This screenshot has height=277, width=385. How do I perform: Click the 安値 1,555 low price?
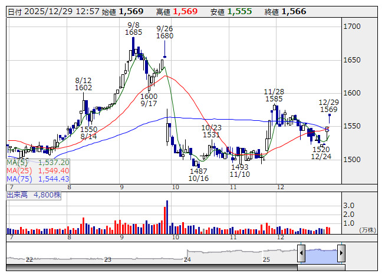point(231,12)
